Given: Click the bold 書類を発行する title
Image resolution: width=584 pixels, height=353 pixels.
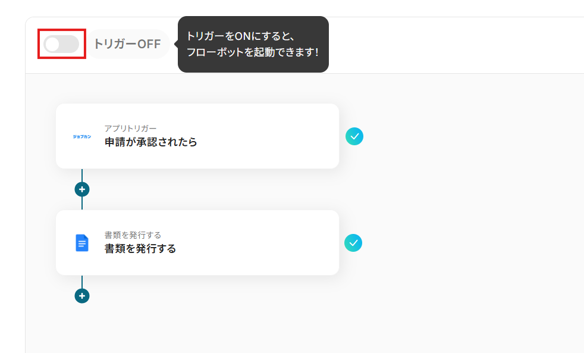Looking at the screenshot, I should [x=140, y=249].
